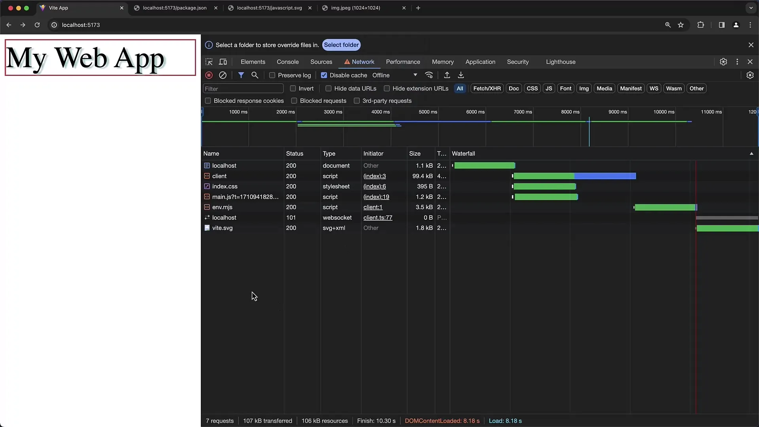Click the search/magnifier icon in Network toolbar
Viewport: 759px width, 427px height.
click(x=255, y=75)
